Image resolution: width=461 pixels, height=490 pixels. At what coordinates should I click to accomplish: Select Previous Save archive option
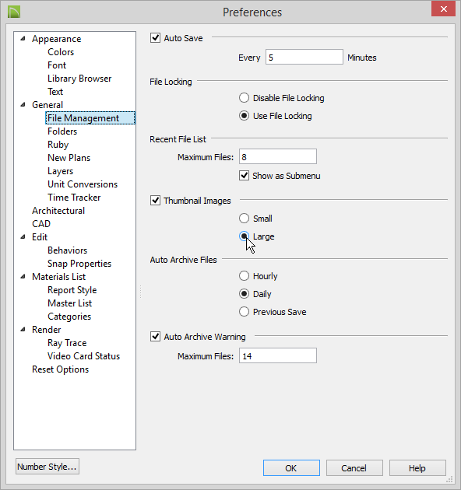coord(244,312)
